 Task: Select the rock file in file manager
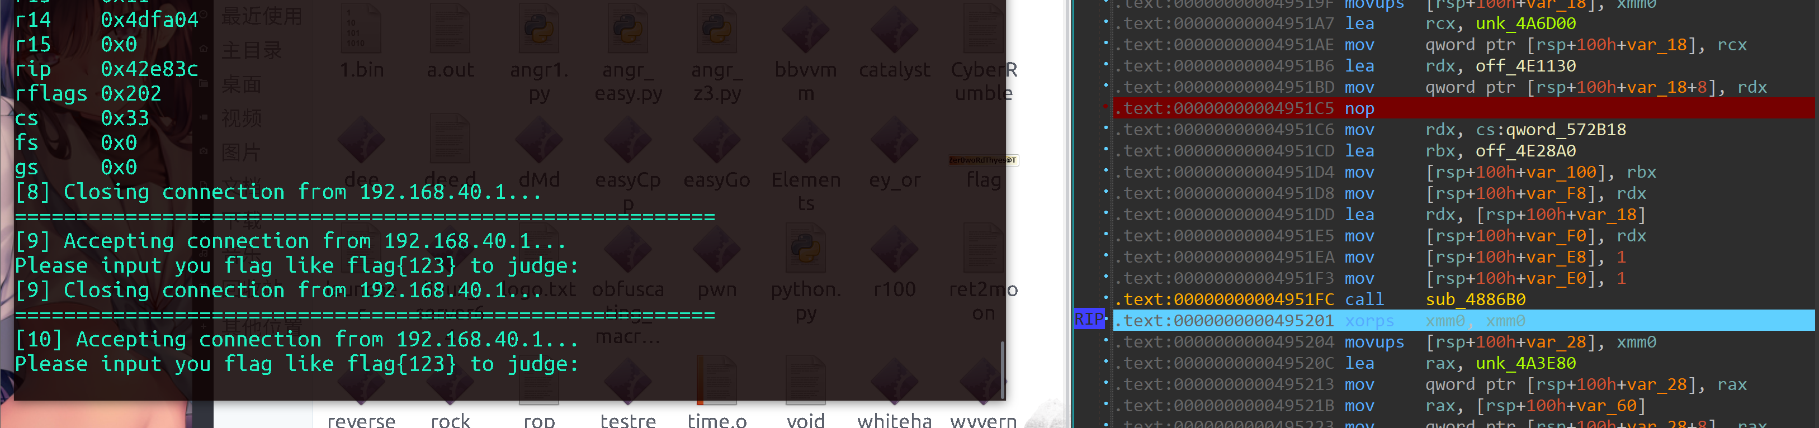click(450, 381)
